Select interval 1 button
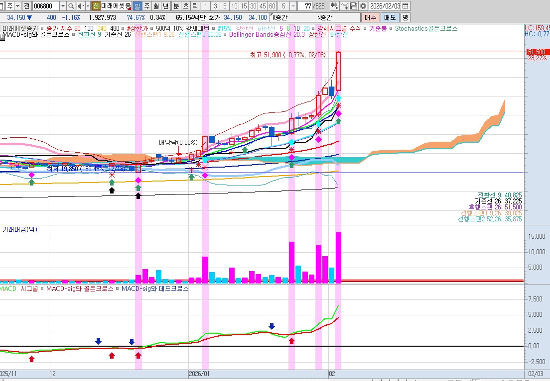This screenshot has height=381, width=550. click(x=206, y=6)
